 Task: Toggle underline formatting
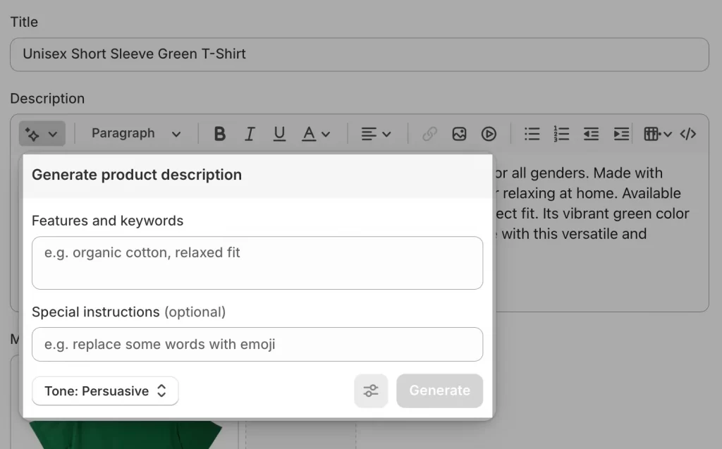tap(279, 133)
